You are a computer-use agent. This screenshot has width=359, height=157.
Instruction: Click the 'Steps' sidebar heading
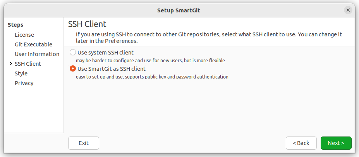[15, 25]
